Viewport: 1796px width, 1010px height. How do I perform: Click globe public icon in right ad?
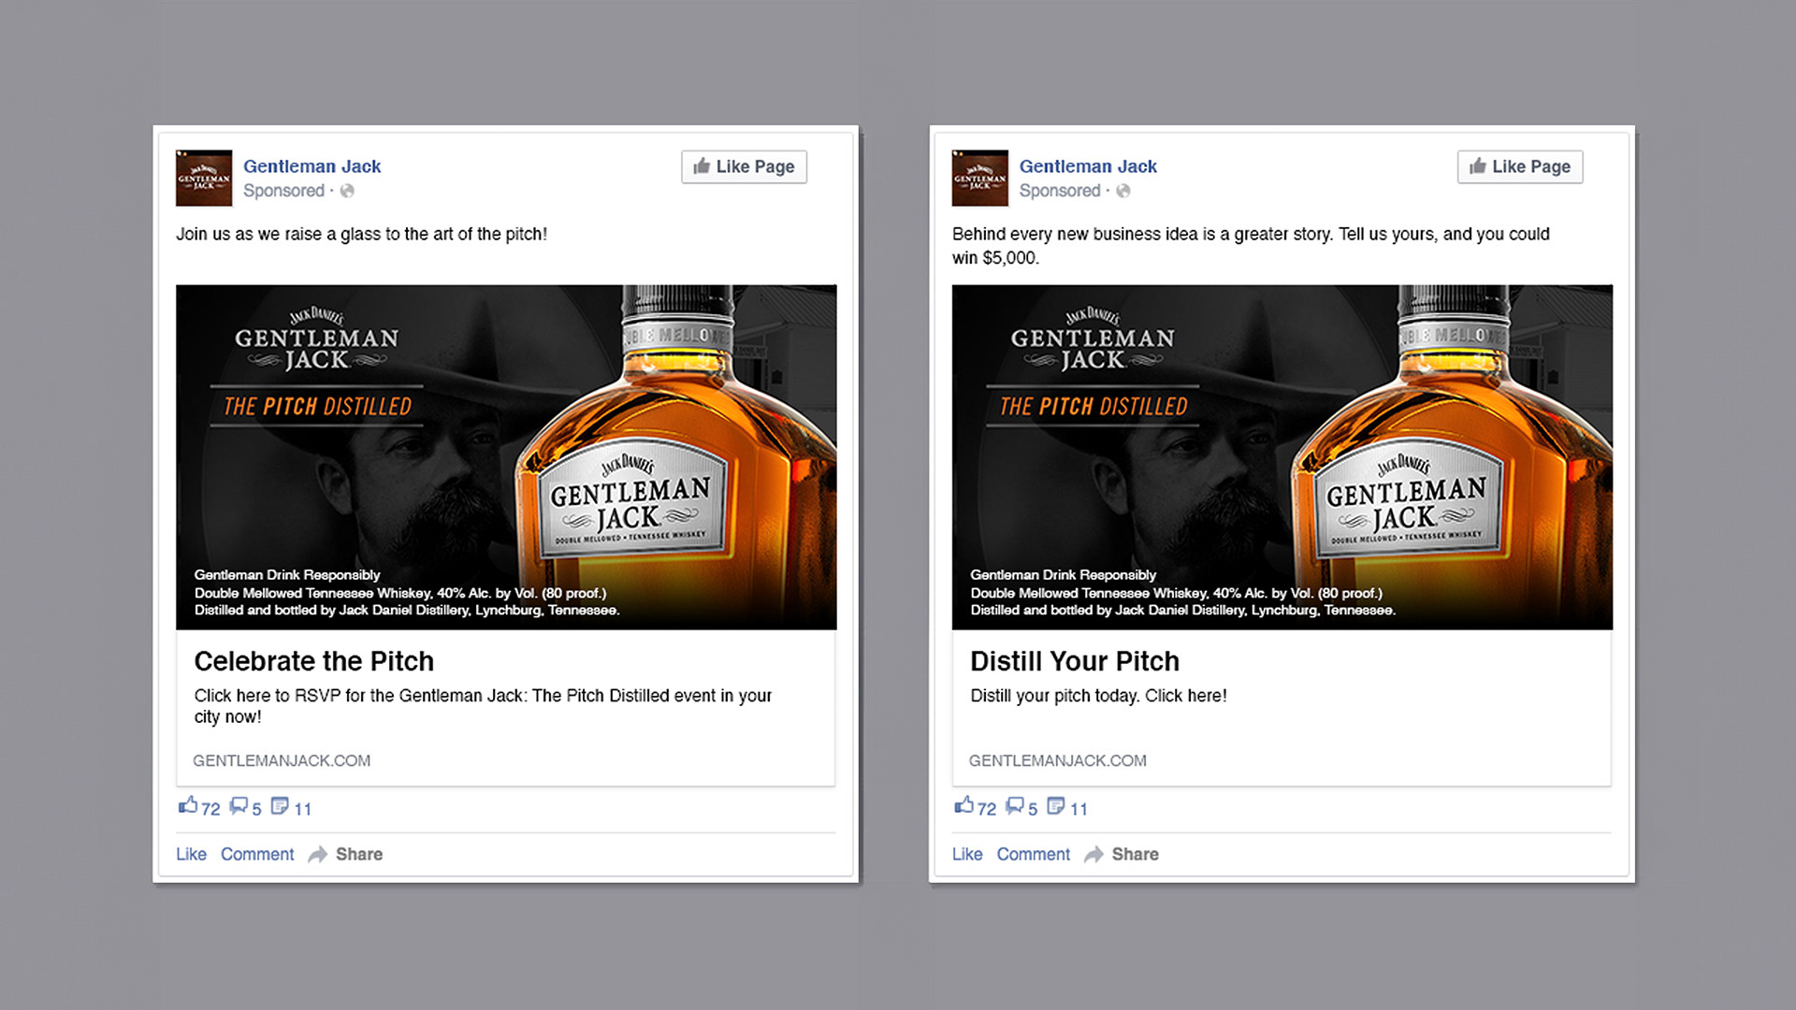point(1123,191)
